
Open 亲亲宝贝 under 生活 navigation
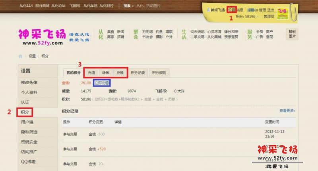(x=231, y=37)
